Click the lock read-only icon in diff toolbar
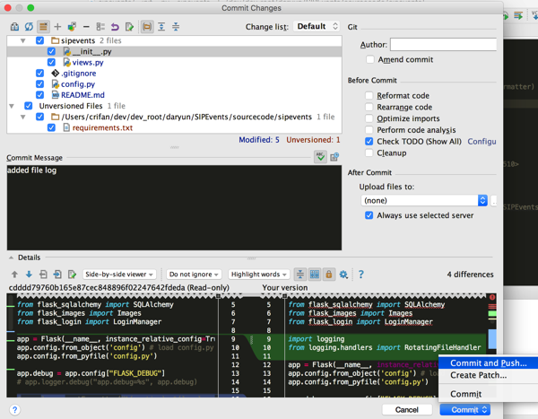Image resolution: width=538 pixels, height=419 pixels. 329,275
